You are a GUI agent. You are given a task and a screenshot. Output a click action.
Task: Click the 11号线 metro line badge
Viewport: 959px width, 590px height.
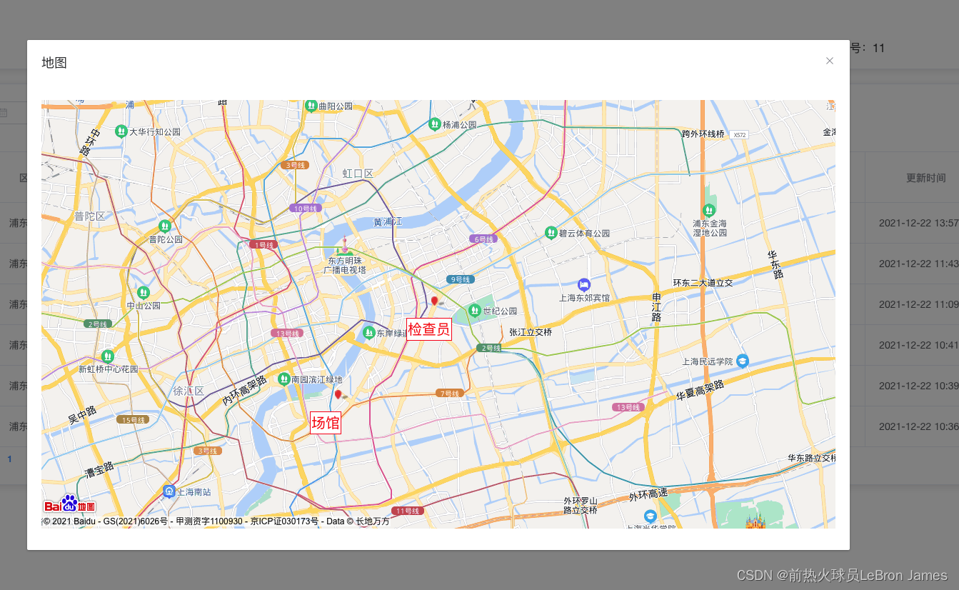point(408,511)
